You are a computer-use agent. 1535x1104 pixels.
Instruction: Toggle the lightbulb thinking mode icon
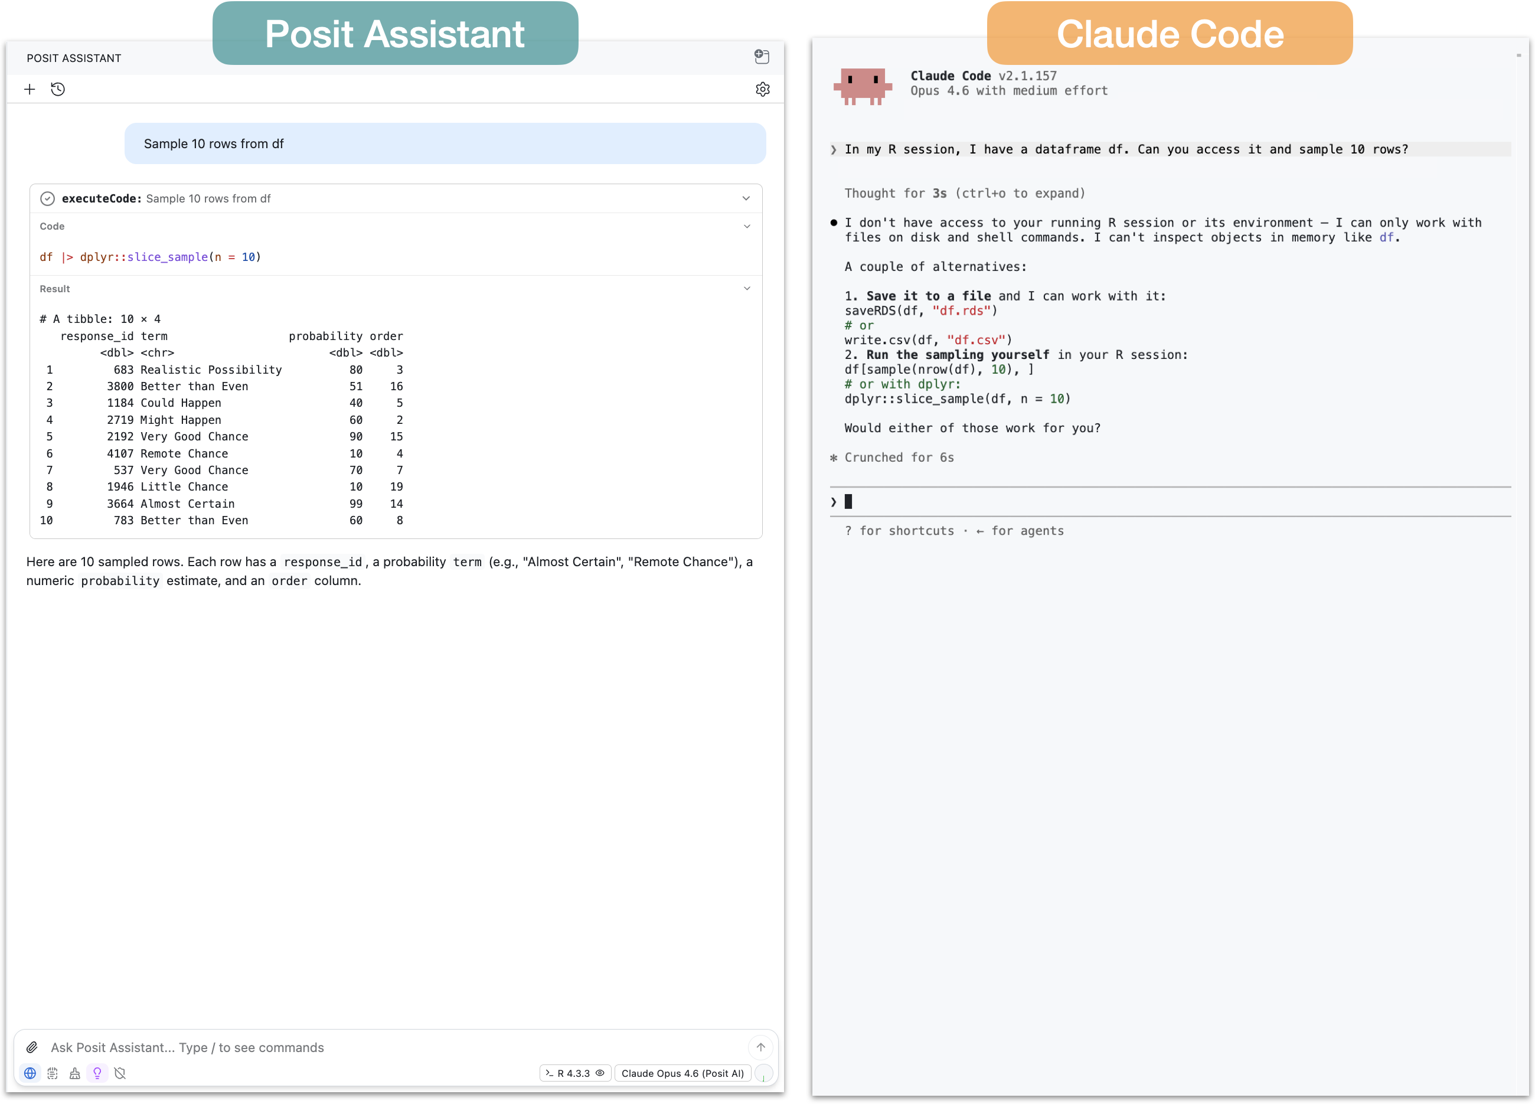[x=97, y=1073]
